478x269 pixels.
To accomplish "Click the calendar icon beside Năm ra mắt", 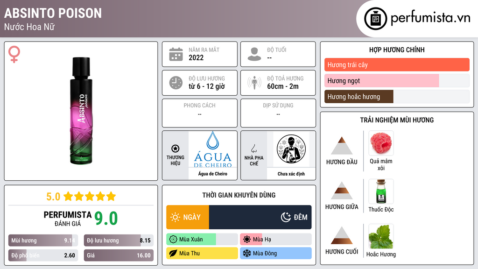I will tap(176, 54).
